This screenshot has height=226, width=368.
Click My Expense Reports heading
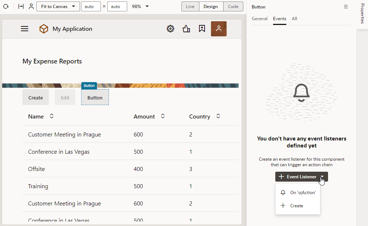[52, 61]
